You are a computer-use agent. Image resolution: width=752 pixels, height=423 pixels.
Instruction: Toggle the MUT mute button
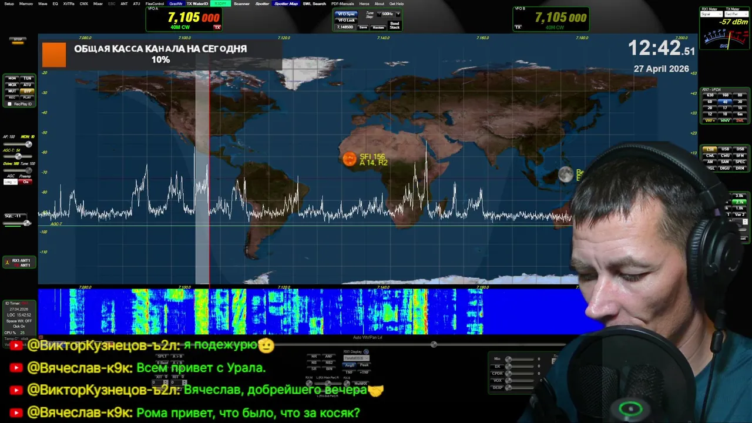point(12,91)
